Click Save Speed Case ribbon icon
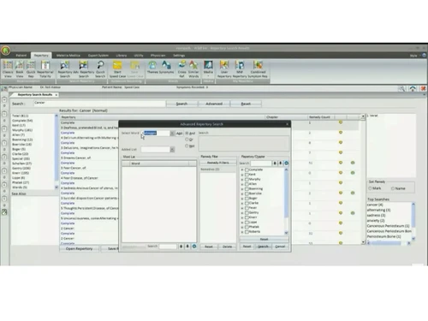428x321 pixels. point(134,69)
